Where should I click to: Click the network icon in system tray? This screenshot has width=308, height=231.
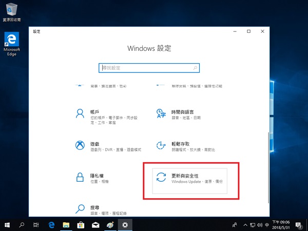[x=253, y=225]
